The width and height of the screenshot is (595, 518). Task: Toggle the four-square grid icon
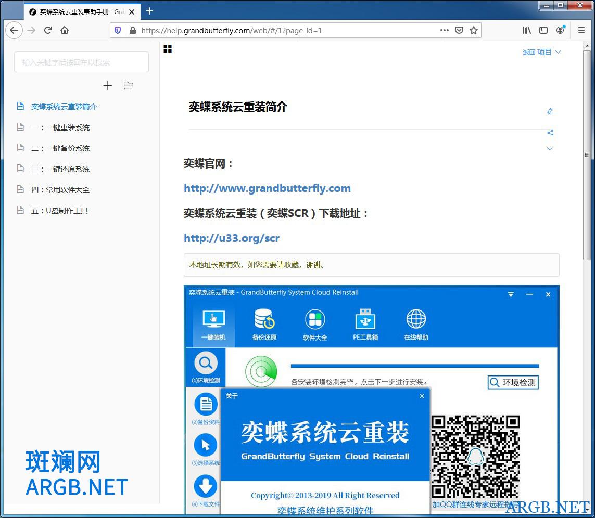click(x=168, y=48)
